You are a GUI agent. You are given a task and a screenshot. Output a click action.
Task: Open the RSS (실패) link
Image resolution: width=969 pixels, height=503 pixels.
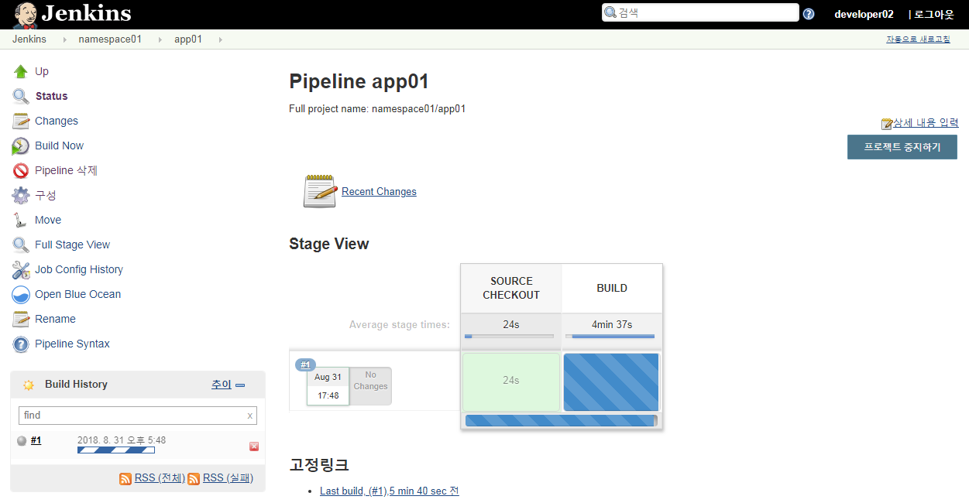[228, 478]
